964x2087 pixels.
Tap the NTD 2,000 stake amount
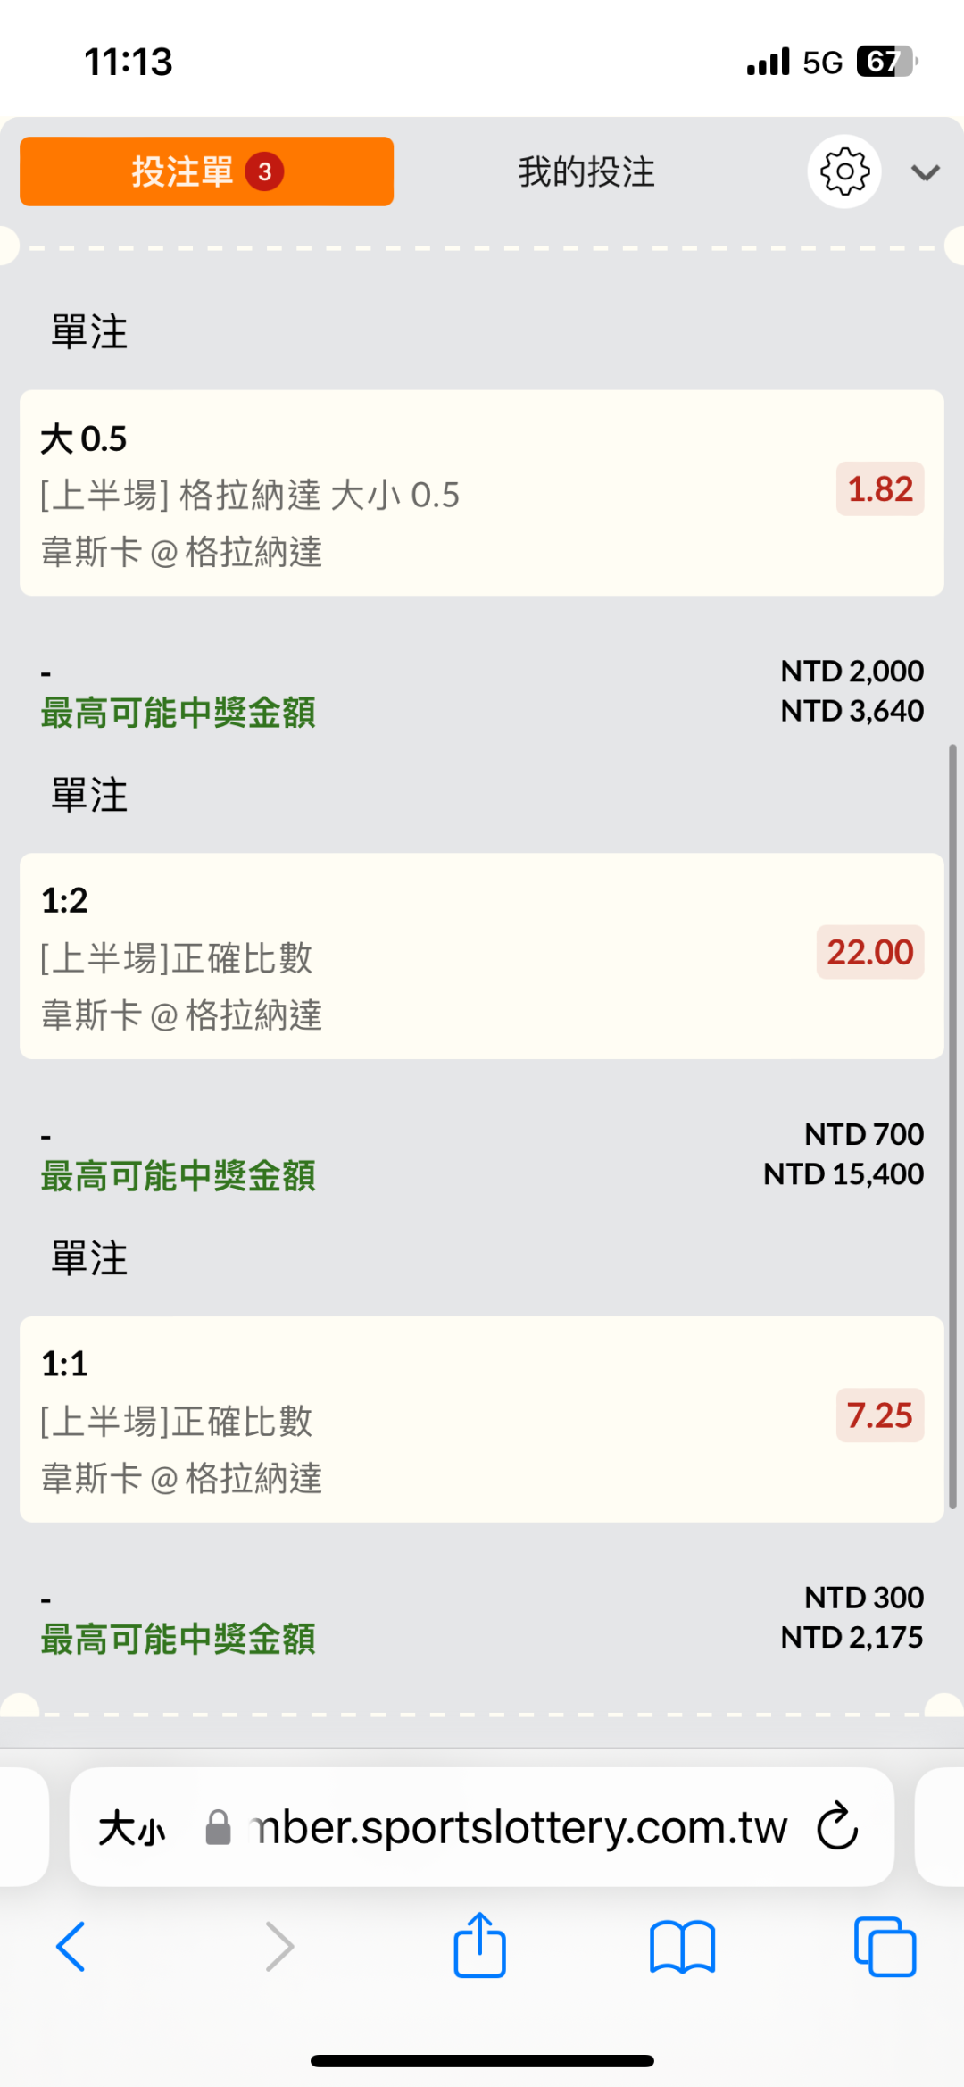[x=852, y=671]
